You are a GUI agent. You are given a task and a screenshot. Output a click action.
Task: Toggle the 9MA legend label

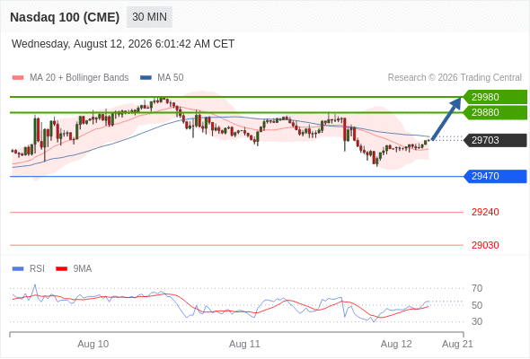tap(83, 269)
